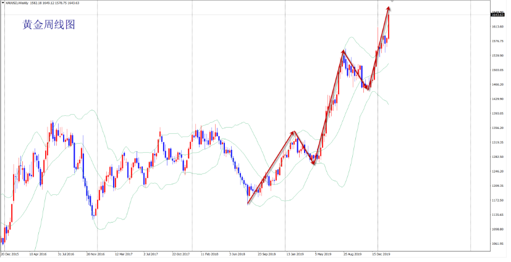Image resolution: width=511 pixels, height=262 pixels.
Task: Click the chart menu triangle beside XAUUSD,Weekly
Action: click(3, 3)
